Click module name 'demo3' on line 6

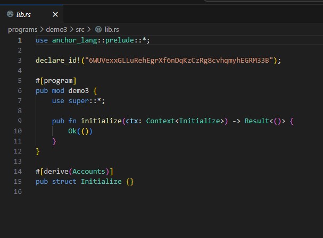[78, 91]
